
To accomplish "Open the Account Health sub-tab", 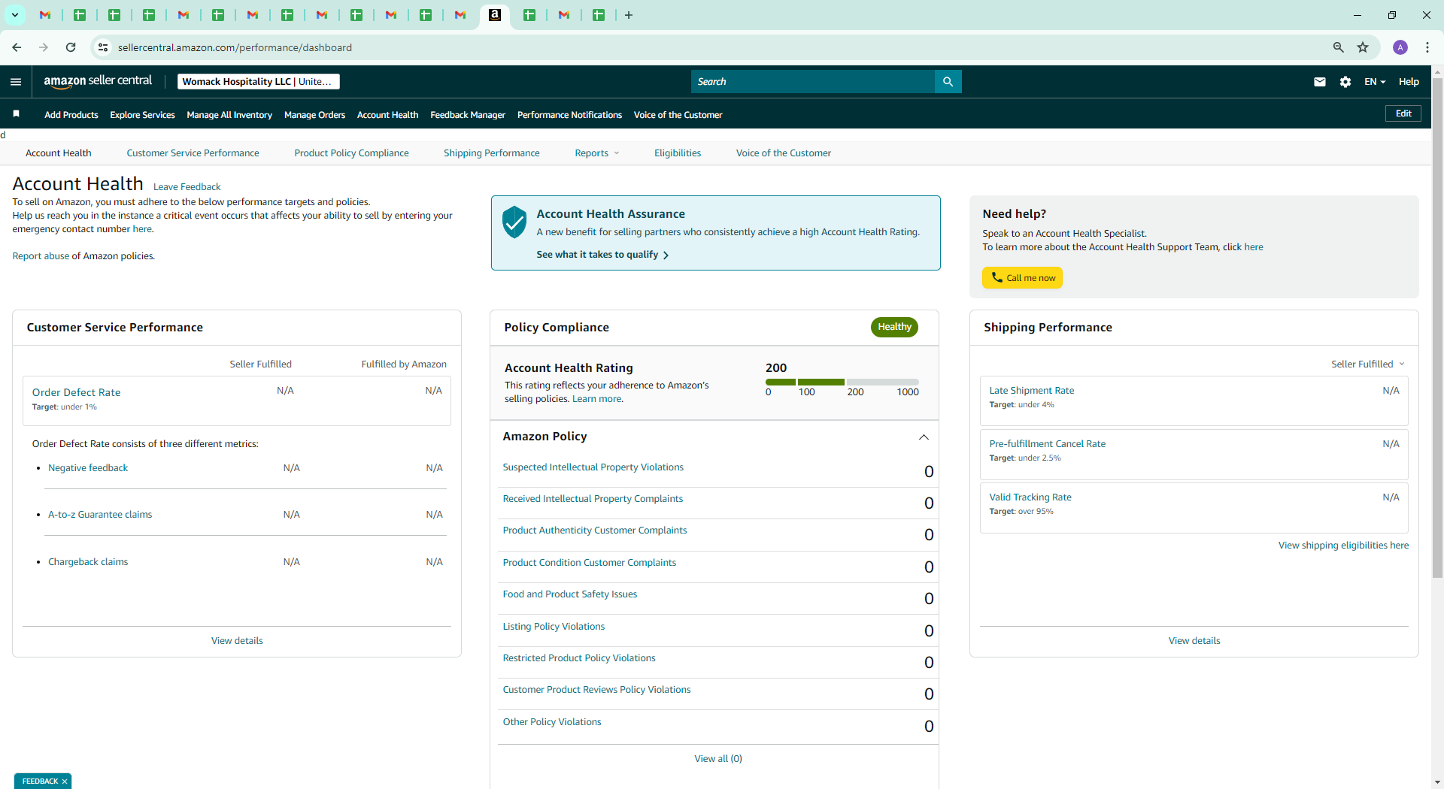I will coord(59,153).
